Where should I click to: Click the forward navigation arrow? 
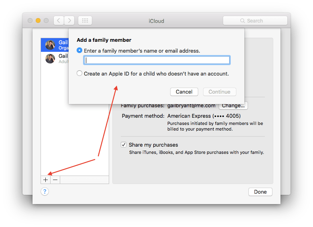tap(69, 20)
